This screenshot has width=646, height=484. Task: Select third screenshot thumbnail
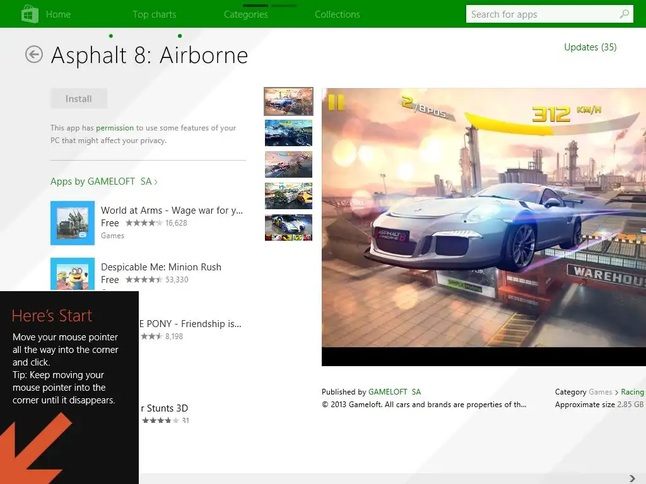(x=288, y=164)
